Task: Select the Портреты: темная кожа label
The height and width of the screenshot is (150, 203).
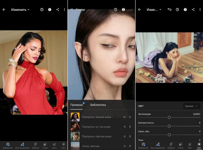Action: pos(96,117)
